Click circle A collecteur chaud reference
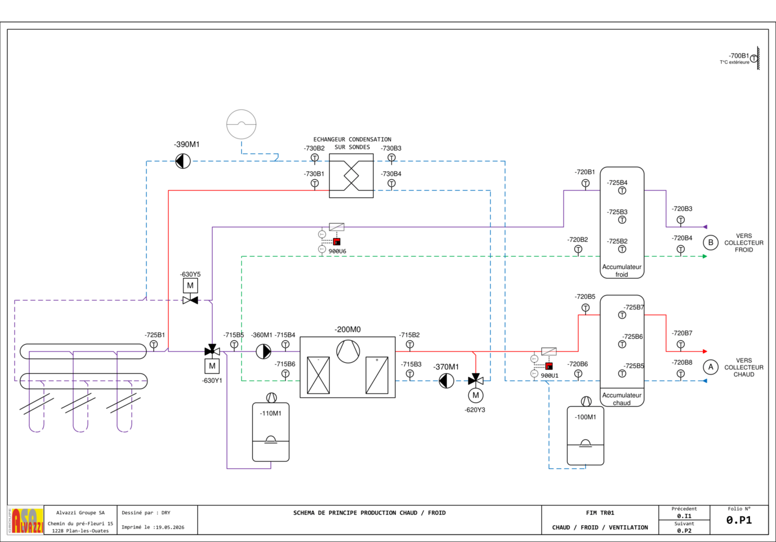776x542 pixels. coord(711,367)
